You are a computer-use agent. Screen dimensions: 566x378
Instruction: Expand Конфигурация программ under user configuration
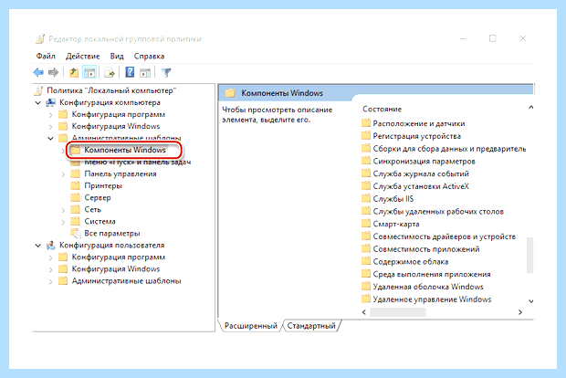click(x=50, y=257)
